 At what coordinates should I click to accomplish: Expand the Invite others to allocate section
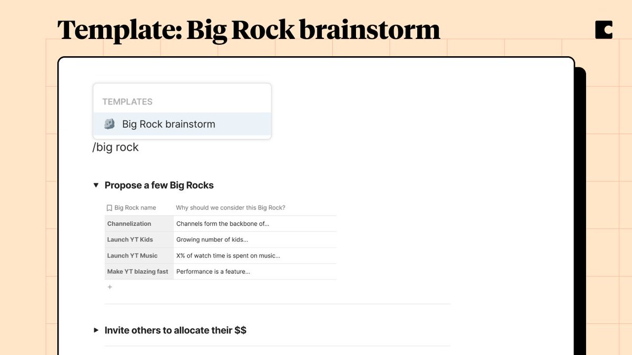96,330
